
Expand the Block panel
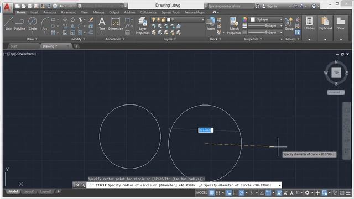[x=215, y=39]
